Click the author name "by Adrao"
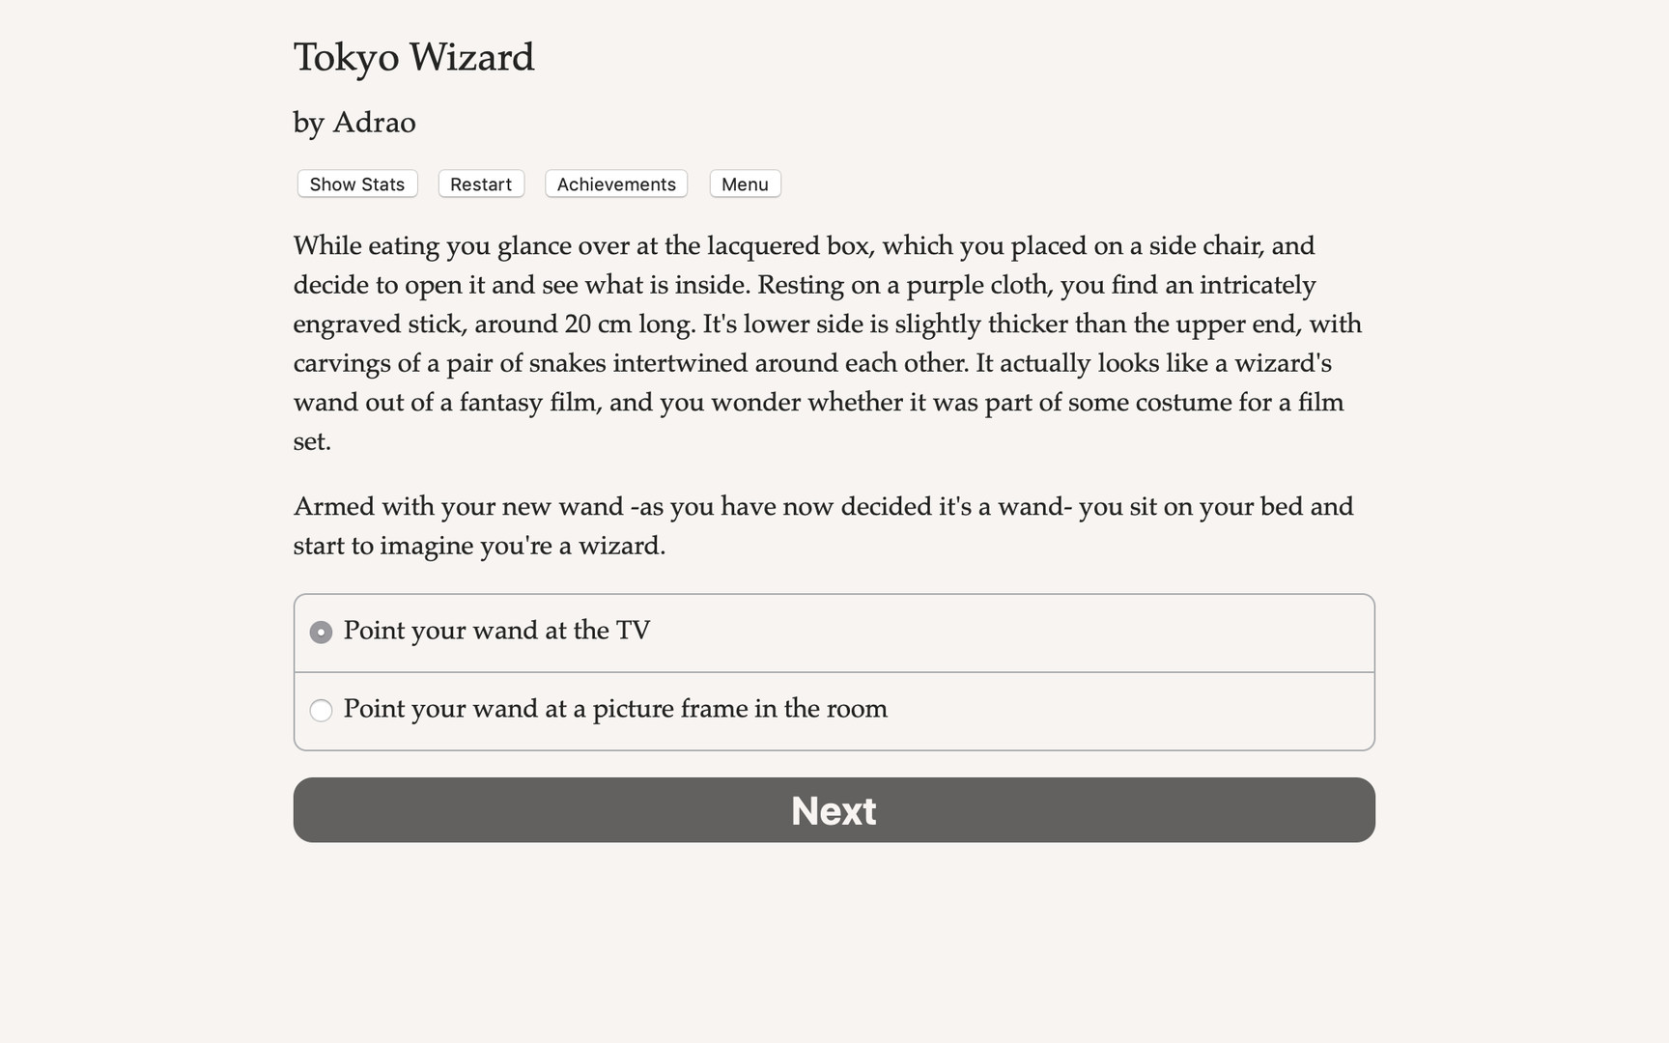The width and height of the screenshot is (1669, 1043). (354, 123)
